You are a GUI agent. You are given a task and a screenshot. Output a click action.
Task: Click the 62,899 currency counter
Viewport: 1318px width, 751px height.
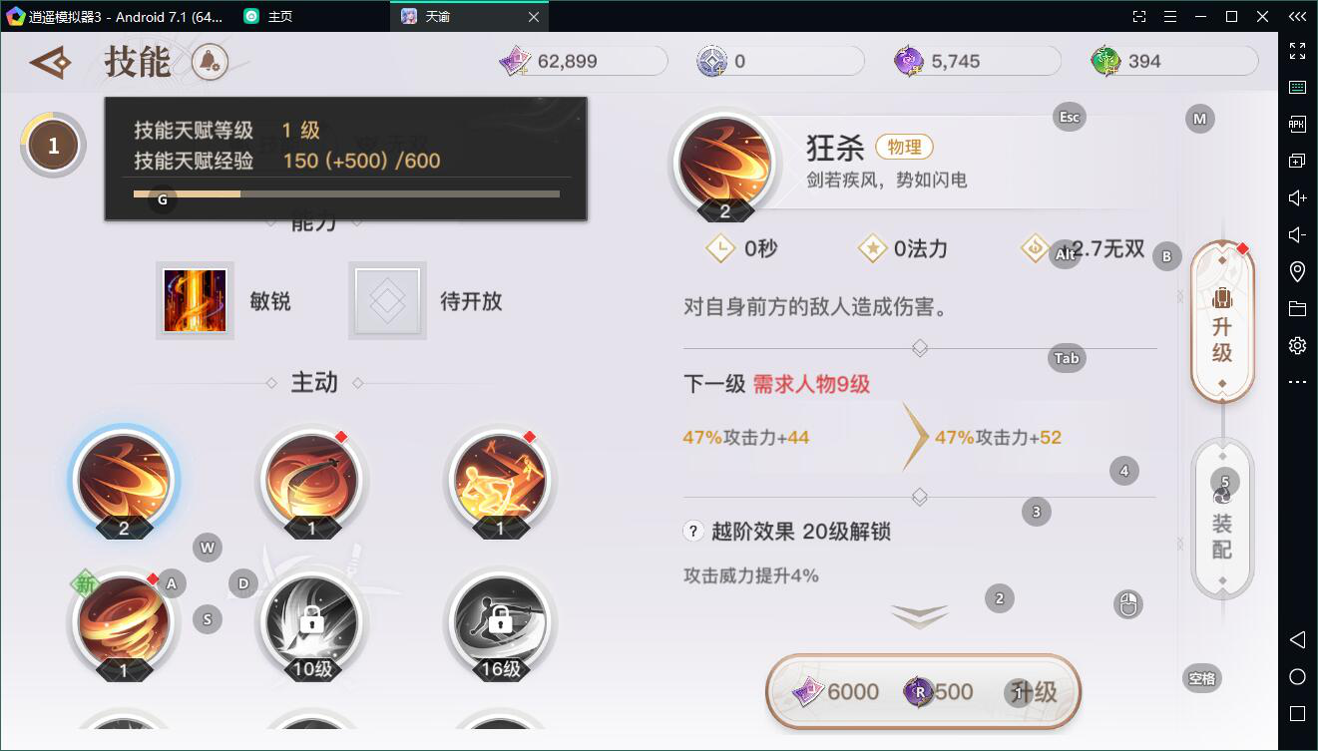click(584, 61)
